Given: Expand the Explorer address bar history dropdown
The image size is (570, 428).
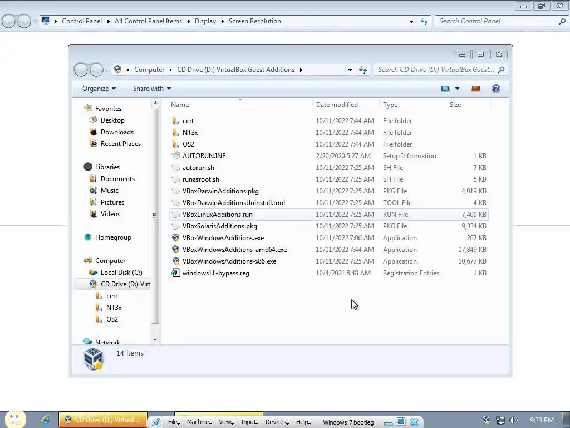Looking at the screenshot, I should [350, 70].
